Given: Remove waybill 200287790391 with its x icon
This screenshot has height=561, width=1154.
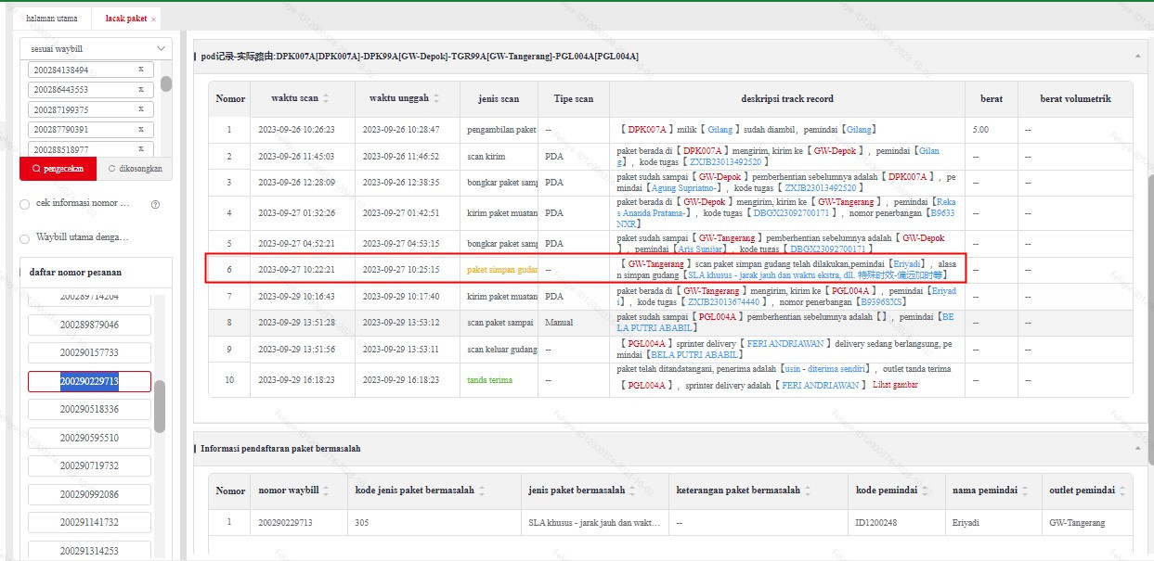Looking at the screenshot, I should pyautogui.click(x=141, y=130).
